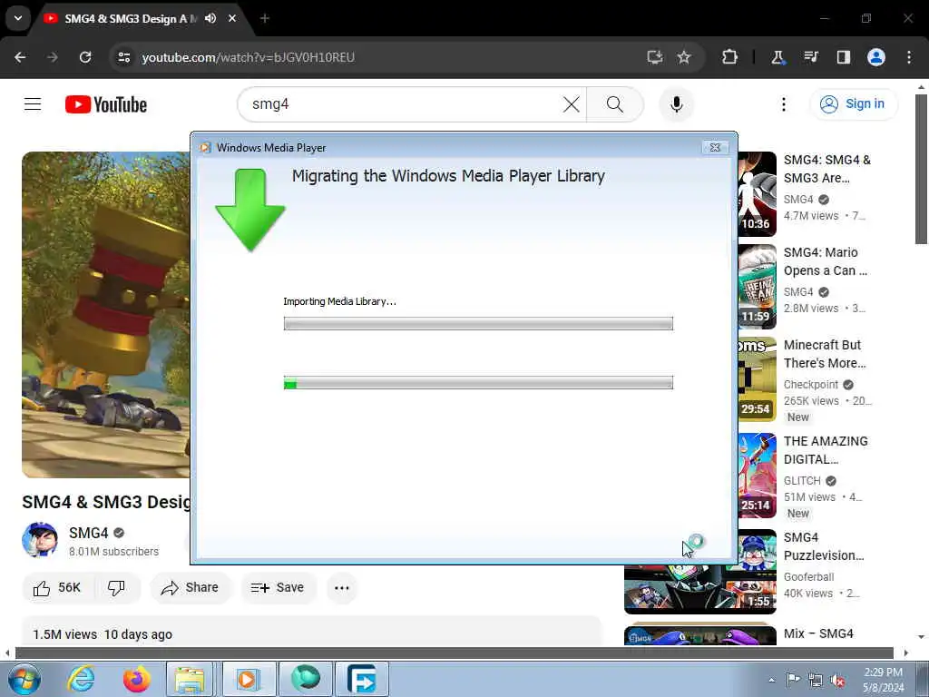Open Minecraft But There's More thumbnail 29:54

click(x=758, y=379)
